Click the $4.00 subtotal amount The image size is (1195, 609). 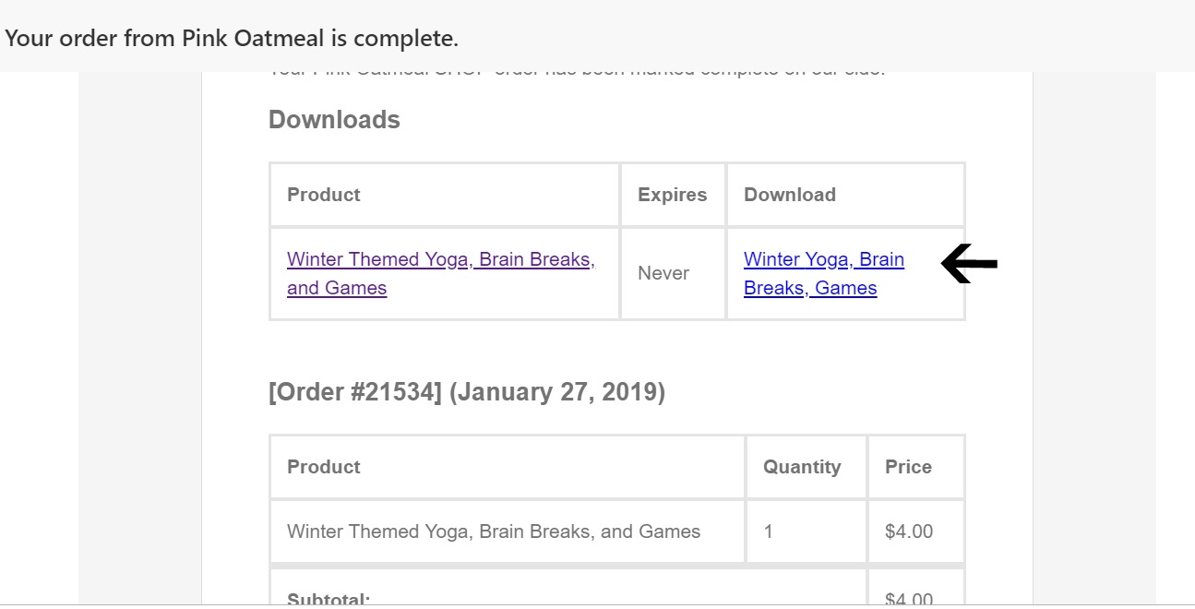tap(909, 598)
